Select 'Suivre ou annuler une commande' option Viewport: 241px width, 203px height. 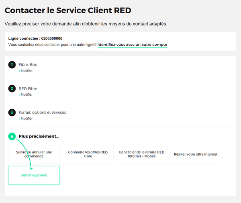click(x=34, y=154)
